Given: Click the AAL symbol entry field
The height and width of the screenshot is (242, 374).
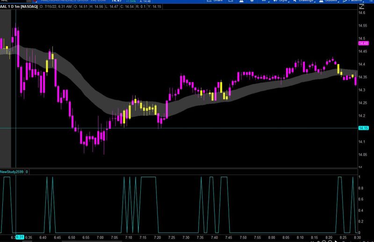Looking at the screenshot, I should click(13, 1).
